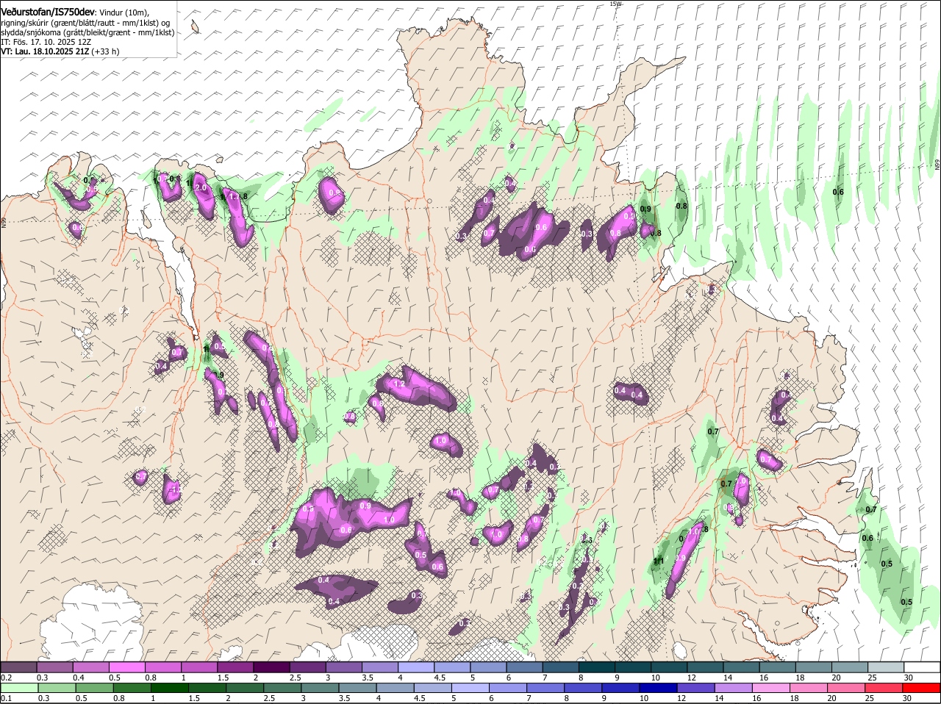The width and height of the screenshot is (941, 704).
Task: Click the 'Vindur (10m)' text in the header
Action: click(x=124, y=12)
